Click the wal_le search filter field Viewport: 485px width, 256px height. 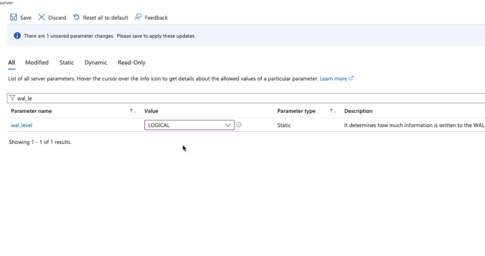(246, 98)
